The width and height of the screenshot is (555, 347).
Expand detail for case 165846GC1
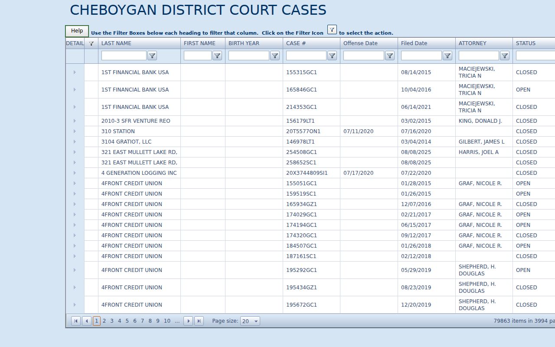coord(75,90)
